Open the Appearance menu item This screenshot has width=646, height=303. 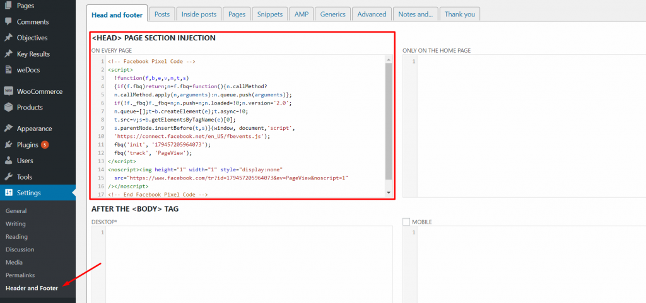click(x=35, y=129)
